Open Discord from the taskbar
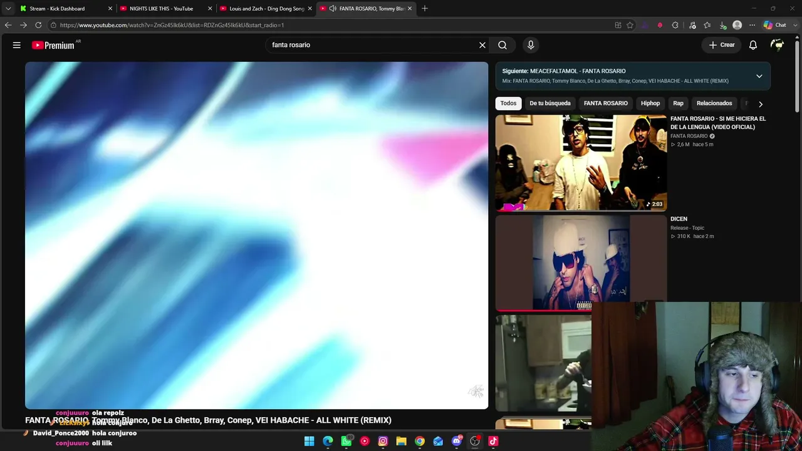 coord(457,441)
